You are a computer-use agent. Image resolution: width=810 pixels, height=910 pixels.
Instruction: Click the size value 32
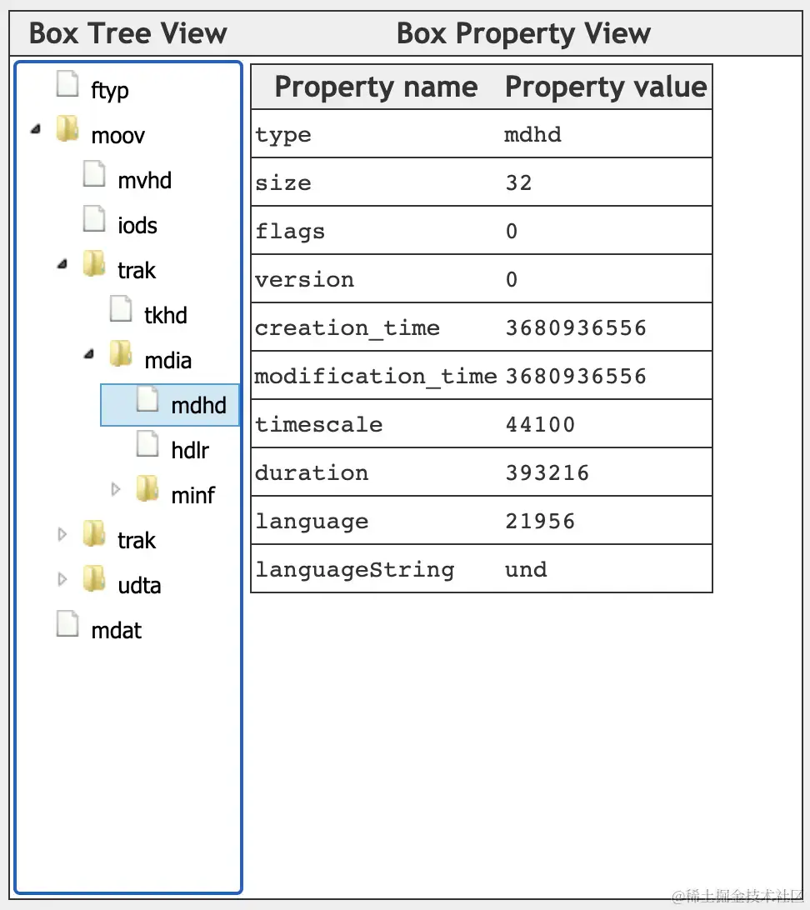[x=518, y=182]
